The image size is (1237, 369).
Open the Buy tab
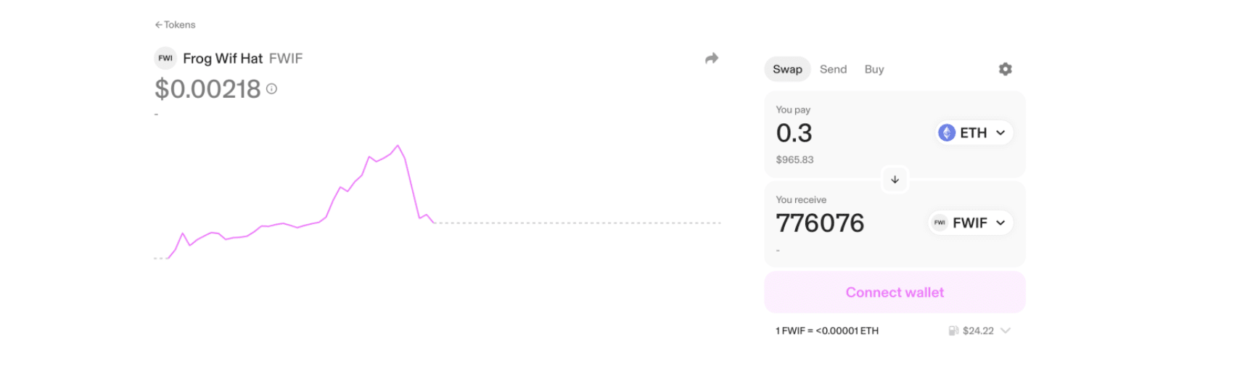coord(874,69)
